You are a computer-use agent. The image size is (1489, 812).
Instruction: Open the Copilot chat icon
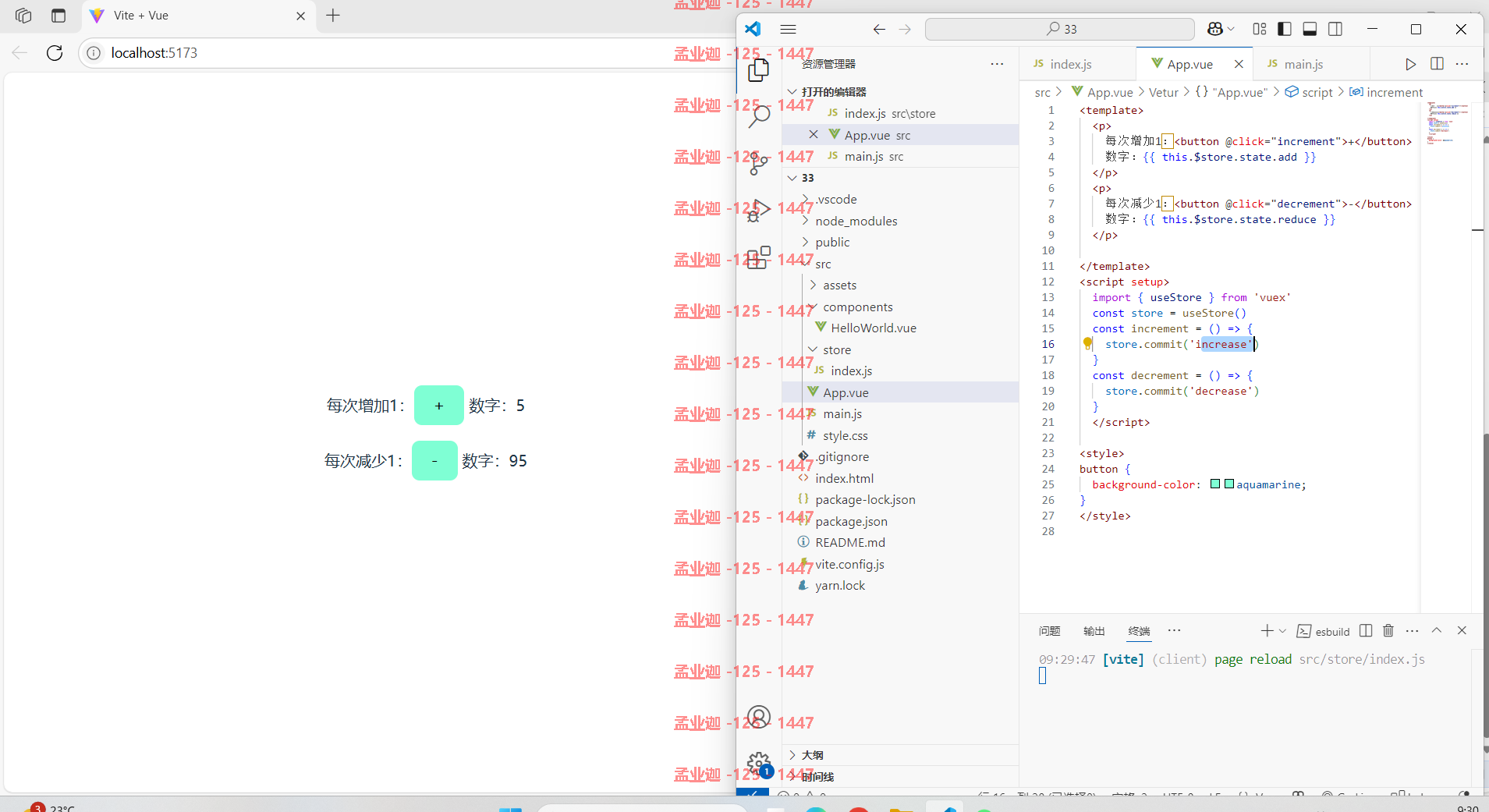1214,29
